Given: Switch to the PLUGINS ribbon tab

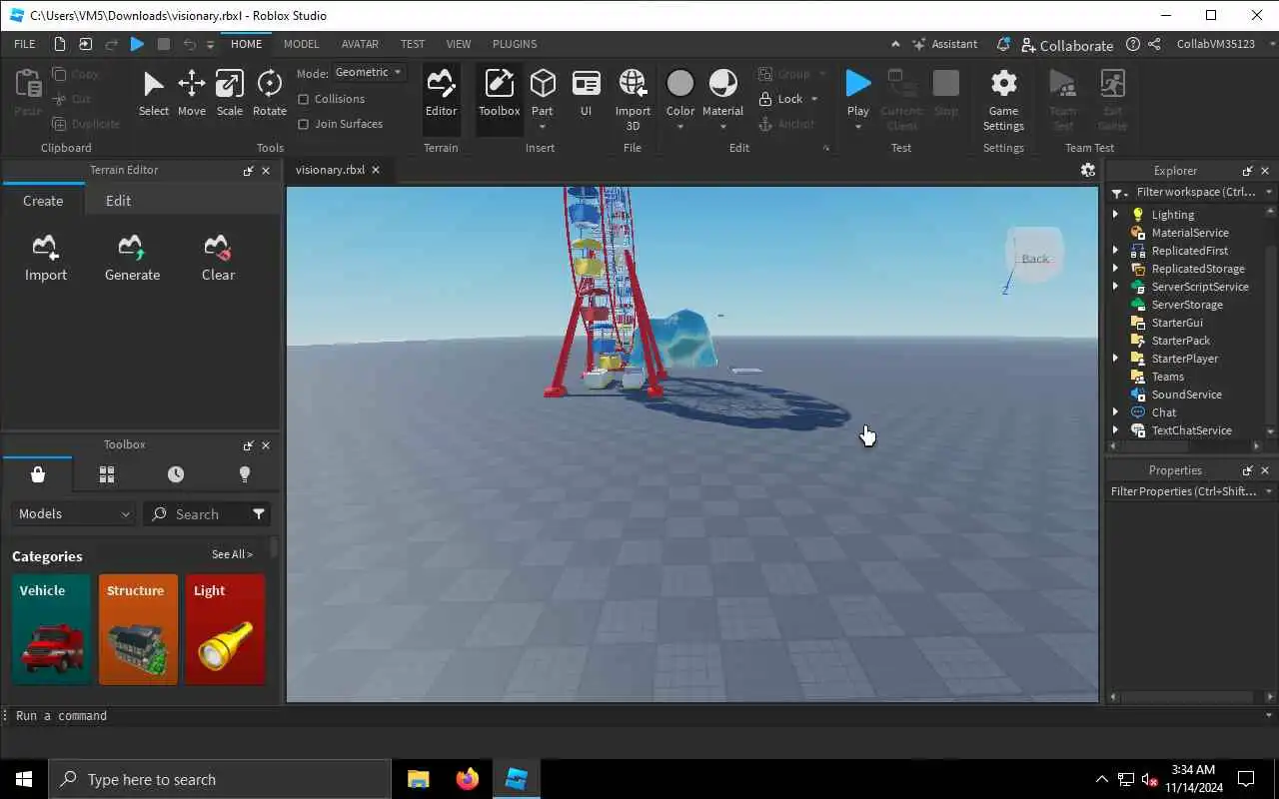Looking at the screenshot, I should tap(515, 44).
